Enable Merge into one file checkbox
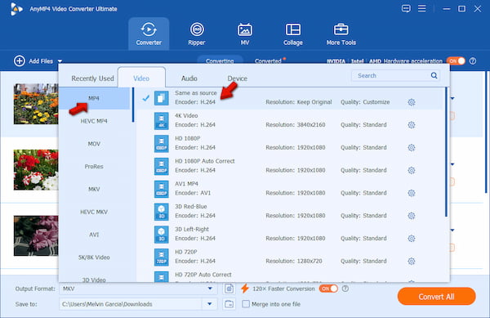The width and height of the screenshot is (490, 318). (246, 304)
